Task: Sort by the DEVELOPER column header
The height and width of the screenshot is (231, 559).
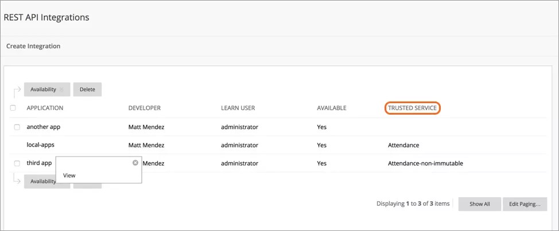Action: coord(144,108)
